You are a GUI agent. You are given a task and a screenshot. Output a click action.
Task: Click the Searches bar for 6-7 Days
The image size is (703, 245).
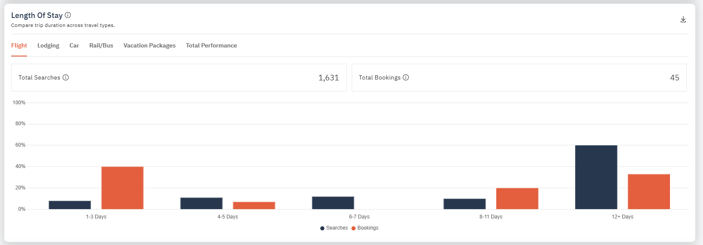333,203
